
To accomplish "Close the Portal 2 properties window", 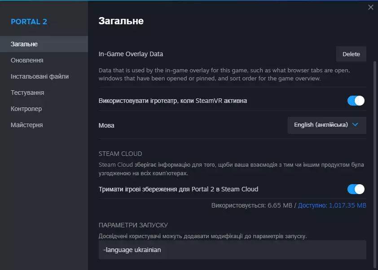I will [x=370, y=7].
